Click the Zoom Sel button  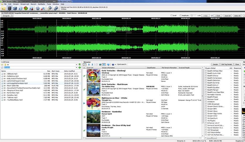pos(227,16)
